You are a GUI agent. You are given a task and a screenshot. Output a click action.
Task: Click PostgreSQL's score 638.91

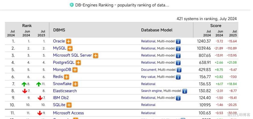point(205,63)
